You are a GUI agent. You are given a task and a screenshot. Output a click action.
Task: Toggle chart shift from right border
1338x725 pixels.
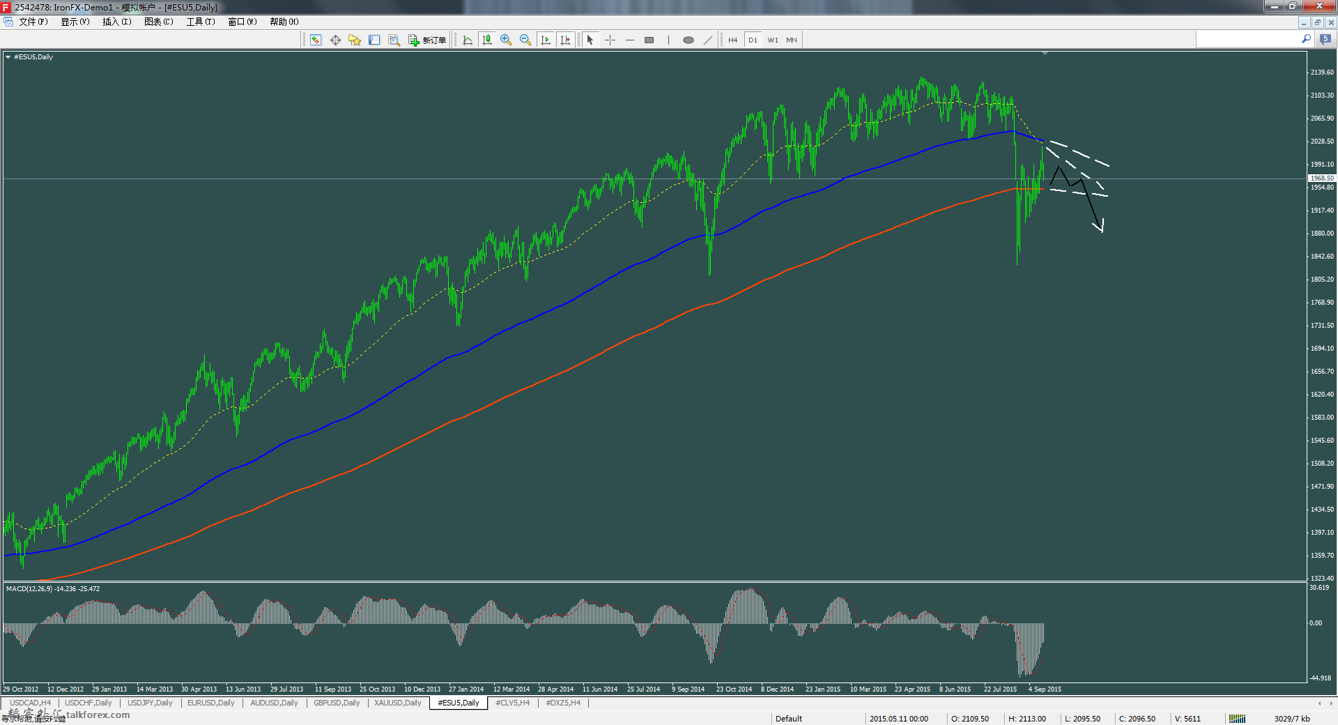pyautogui.click(x=565, y=40)
